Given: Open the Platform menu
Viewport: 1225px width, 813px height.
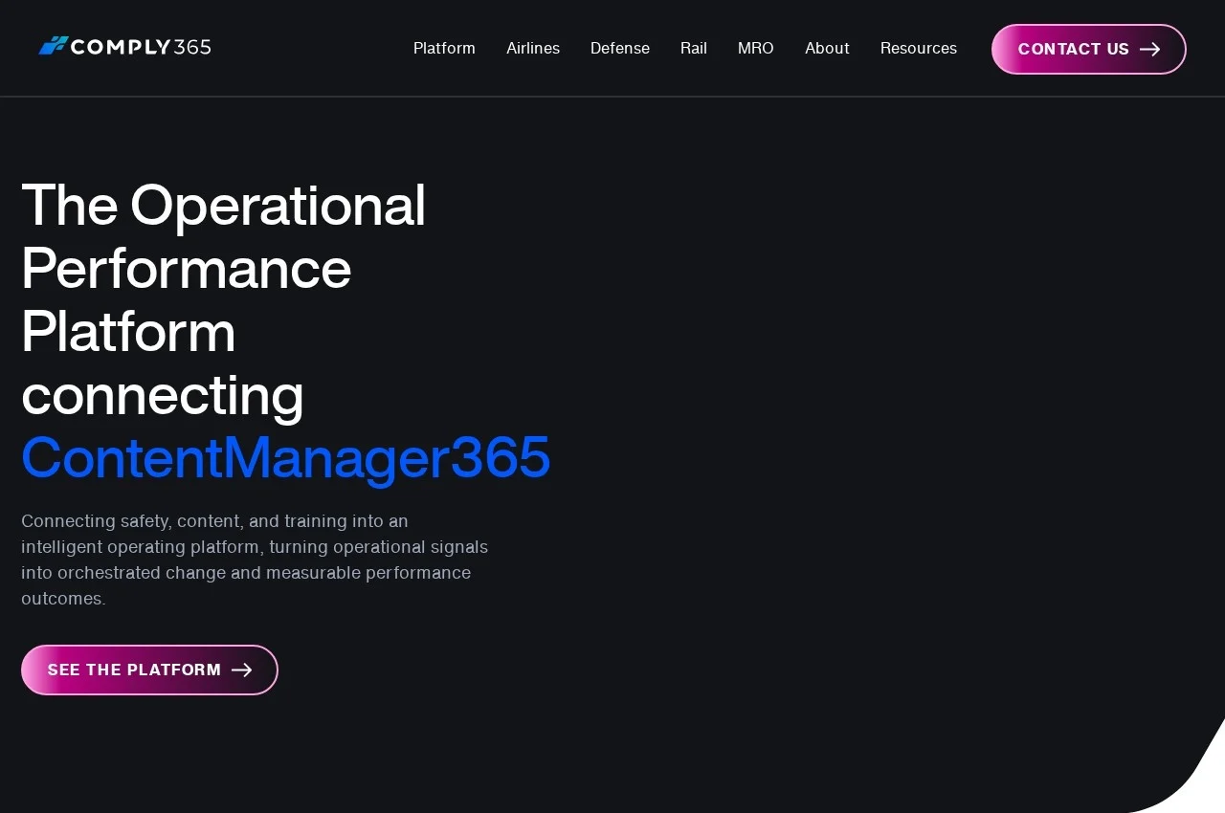Looking at the screenshot, I should pos(444,48).
